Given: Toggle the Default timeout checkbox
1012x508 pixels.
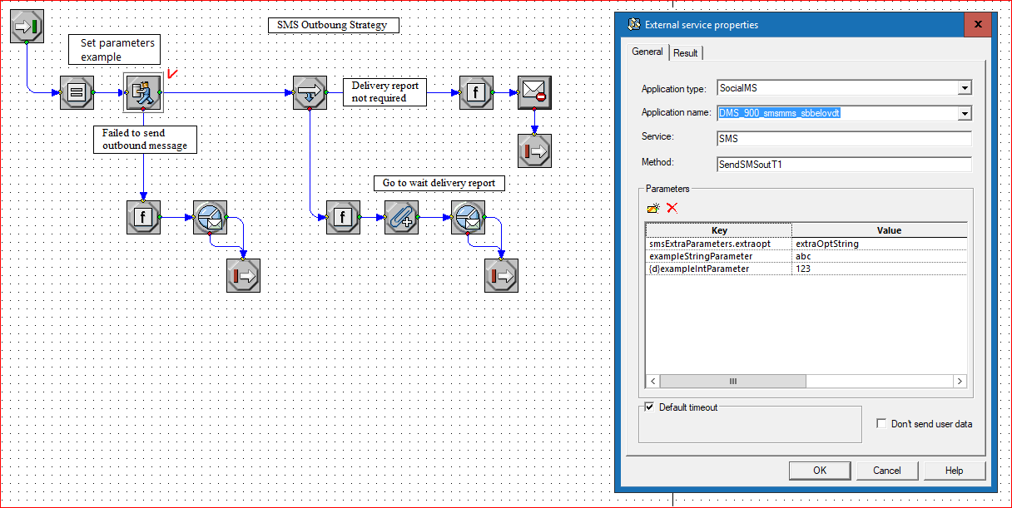Looking at the screenshot, I should (650, 407).
